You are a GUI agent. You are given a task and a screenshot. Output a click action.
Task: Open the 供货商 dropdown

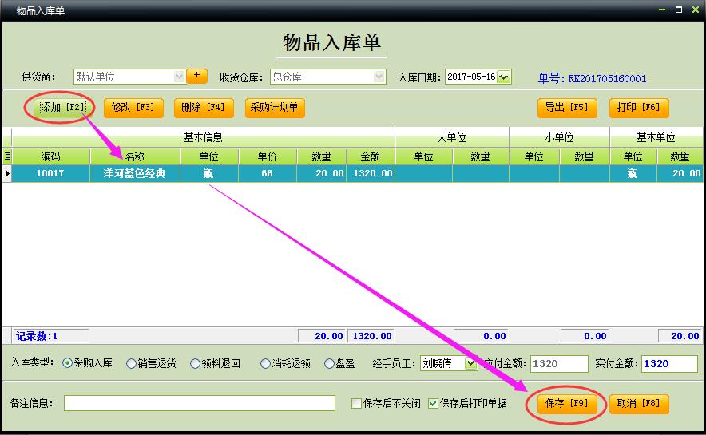point(179,77)
